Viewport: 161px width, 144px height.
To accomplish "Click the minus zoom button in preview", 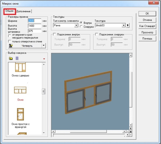I will pyautogui.click(x=128, y=131).
